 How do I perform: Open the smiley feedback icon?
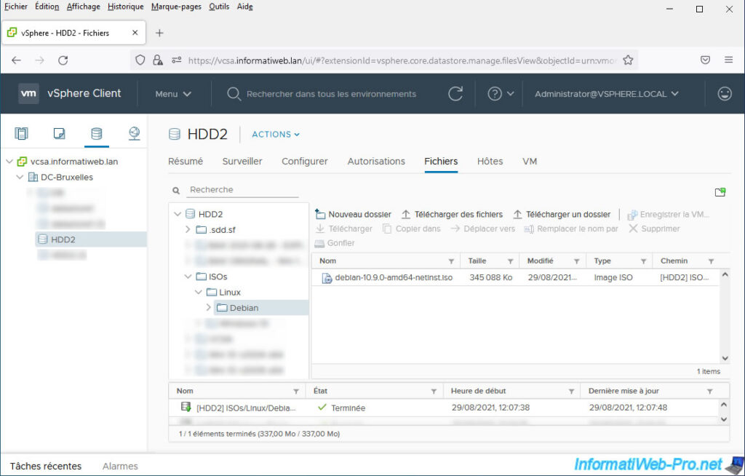point(724,94)
